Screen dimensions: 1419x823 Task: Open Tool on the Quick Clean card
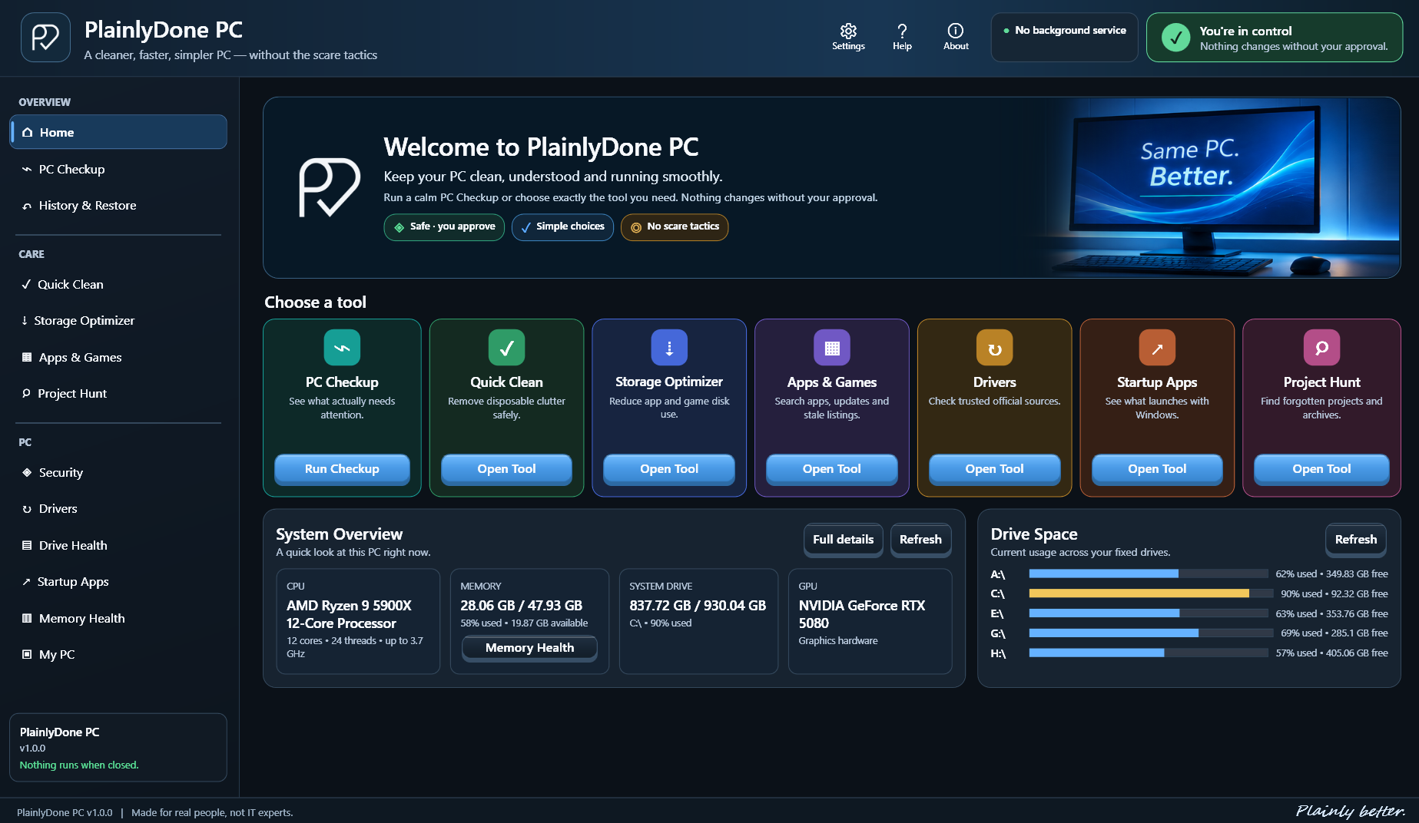click(x=506, y=469)
